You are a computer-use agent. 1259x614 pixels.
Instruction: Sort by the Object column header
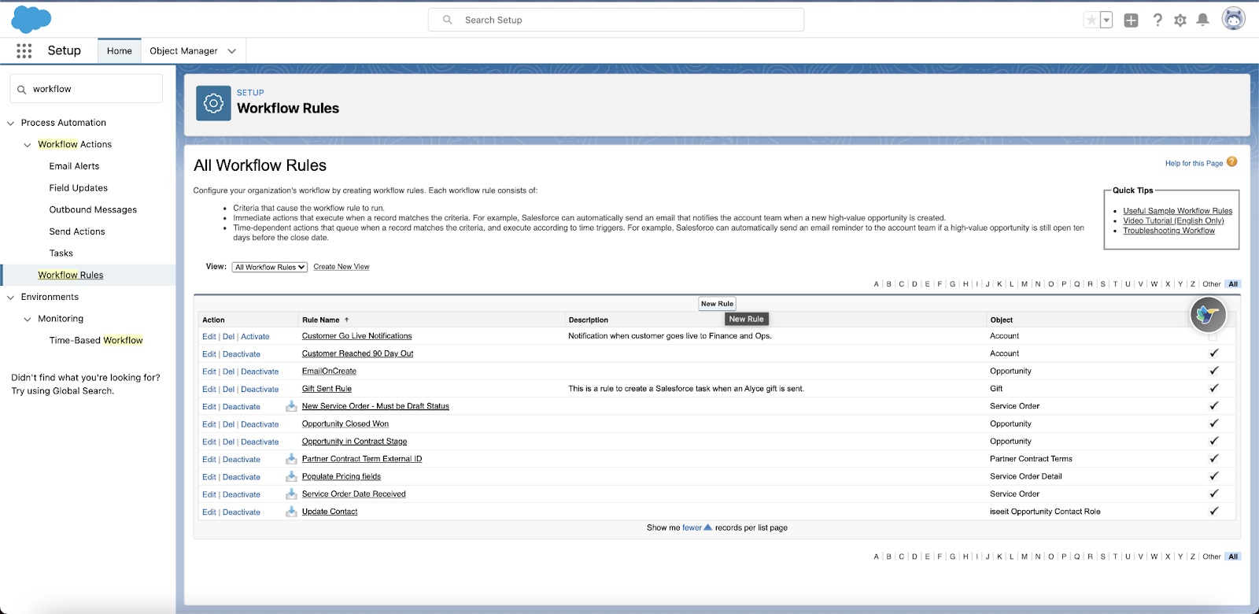[x=1001, y=320]
